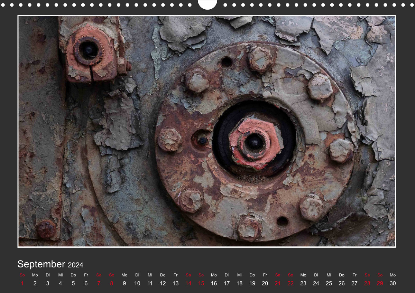The image size is (415, 293).
Task: Select date 17 on the calendar
Action: (227, 283)
